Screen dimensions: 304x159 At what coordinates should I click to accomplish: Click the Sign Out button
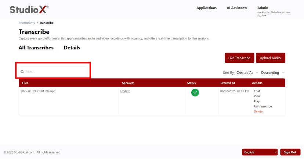pyautogui.click(x=290, y=152)
